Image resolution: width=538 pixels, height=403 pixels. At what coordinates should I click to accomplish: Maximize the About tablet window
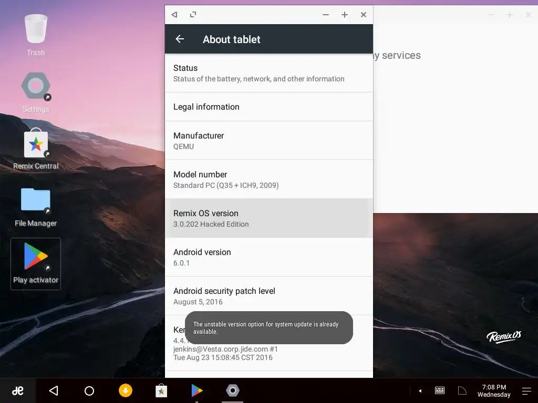click(345, 15)
